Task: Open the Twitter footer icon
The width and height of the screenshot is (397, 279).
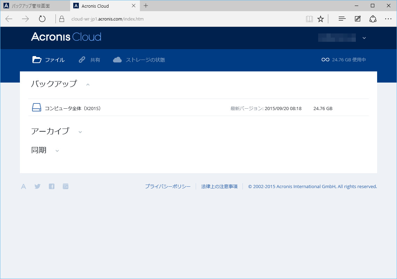Action: 37,186
